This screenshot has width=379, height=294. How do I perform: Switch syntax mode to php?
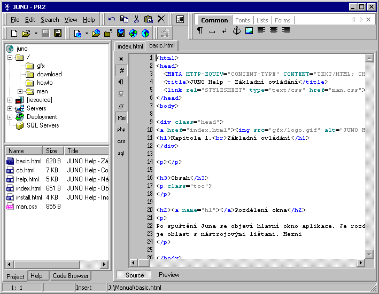pos(121,129)
